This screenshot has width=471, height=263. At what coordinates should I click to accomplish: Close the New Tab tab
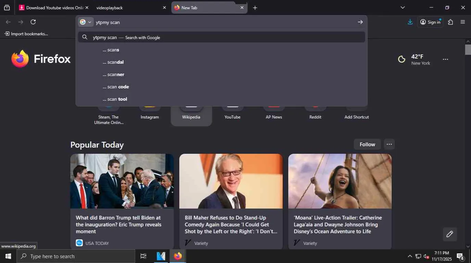[x=242, y=8]
